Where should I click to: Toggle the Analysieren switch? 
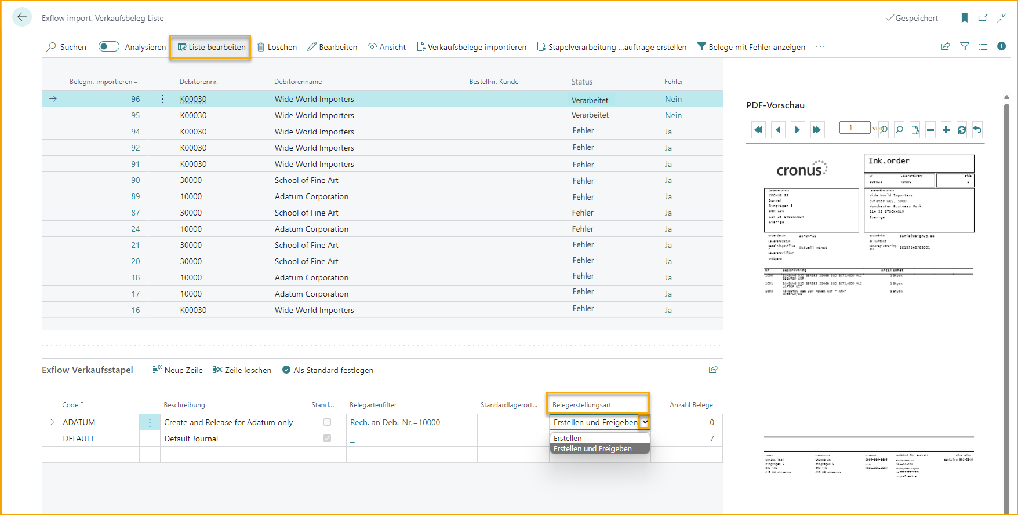coord(108,47)
